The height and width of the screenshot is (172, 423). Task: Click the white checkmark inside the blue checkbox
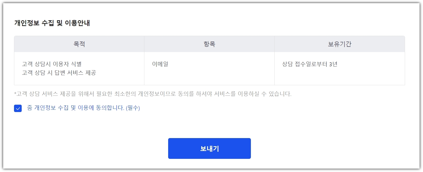click(x=17, y=108)
